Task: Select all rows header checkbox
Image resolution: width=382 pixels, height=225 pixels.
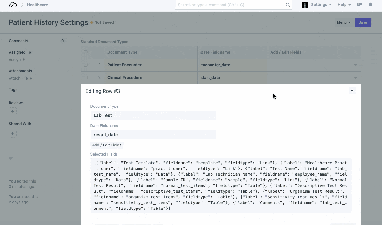Action: tap(86, 52)
